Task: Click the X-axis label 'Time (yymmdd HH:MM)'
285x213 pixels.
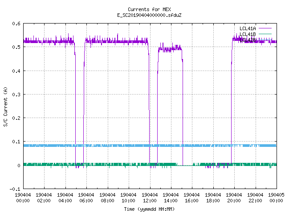Action: (x=149, y=209)
